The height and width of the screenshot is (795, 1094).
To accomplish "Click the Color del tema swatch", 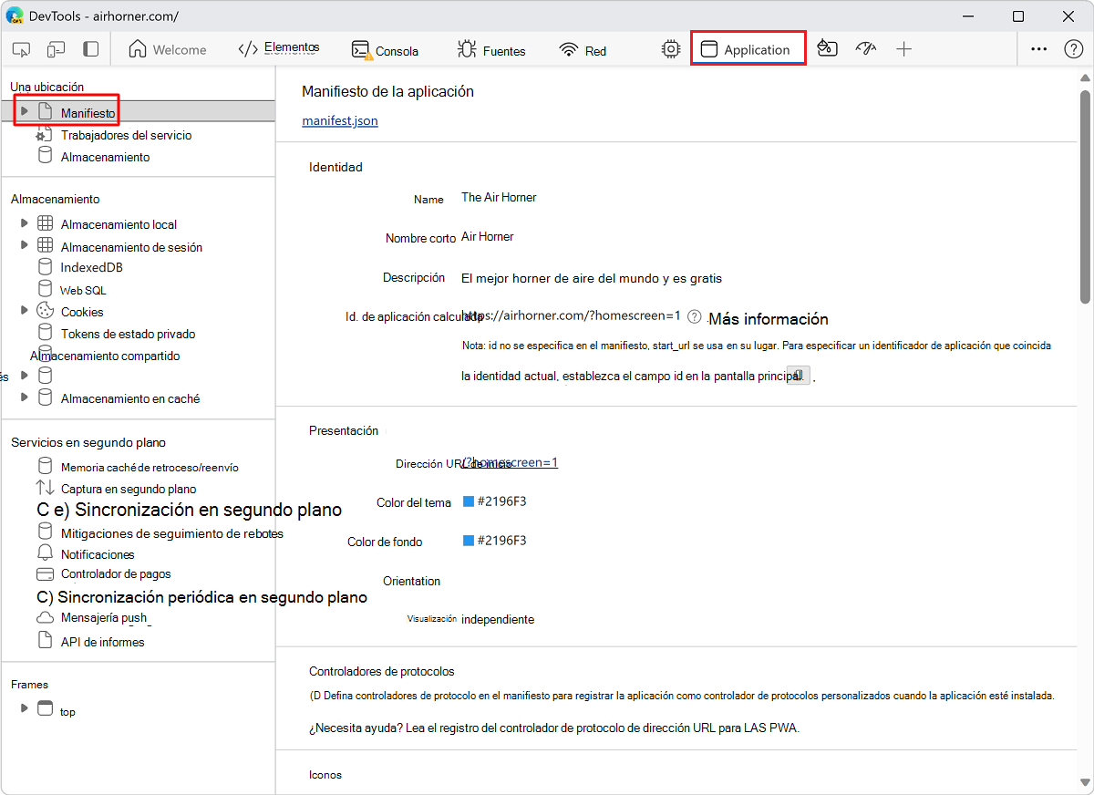I will [x=469, y=501].
